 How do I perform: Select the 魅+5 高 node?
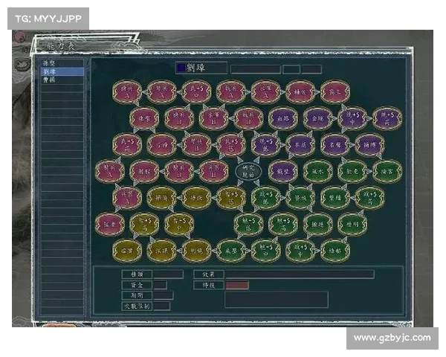(x=283, y=224)
